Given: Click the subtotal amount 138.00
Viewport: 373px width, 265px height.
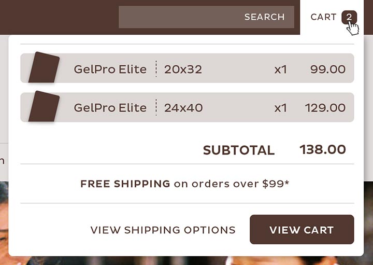Looking at the screenshot, I should pos(322,150).
